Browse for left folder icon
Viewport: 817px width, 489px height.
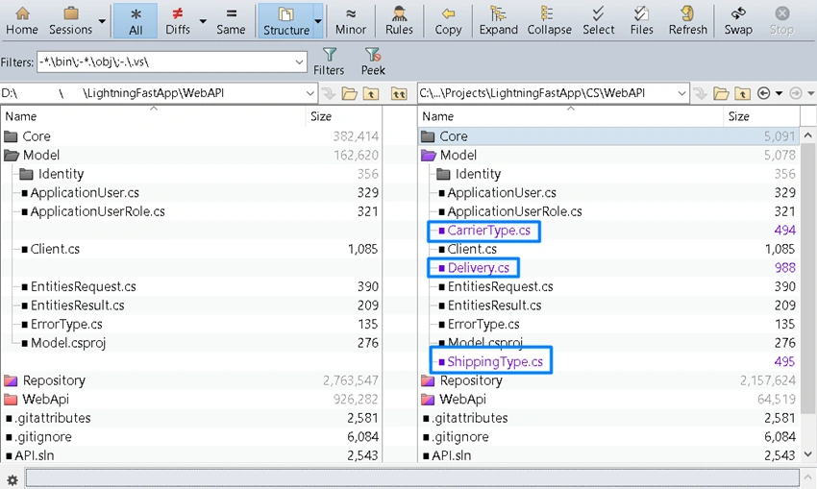click(350, 93)
